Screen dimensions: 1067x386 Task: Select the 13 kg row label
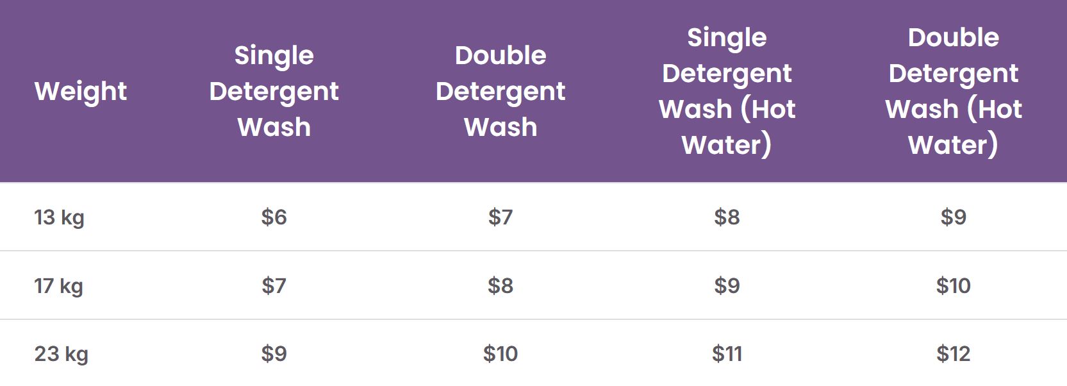(x=59, y=217)
